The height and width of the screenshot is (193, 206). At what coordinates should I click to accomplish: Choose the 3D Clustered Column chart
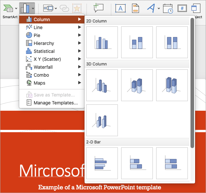[102, 85]
